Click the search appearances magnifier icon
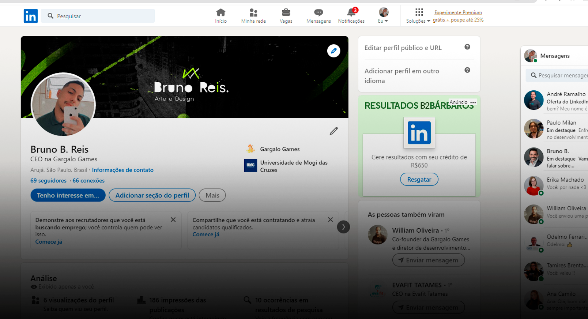This screenshot has width=588, height=319. point(248,300)
